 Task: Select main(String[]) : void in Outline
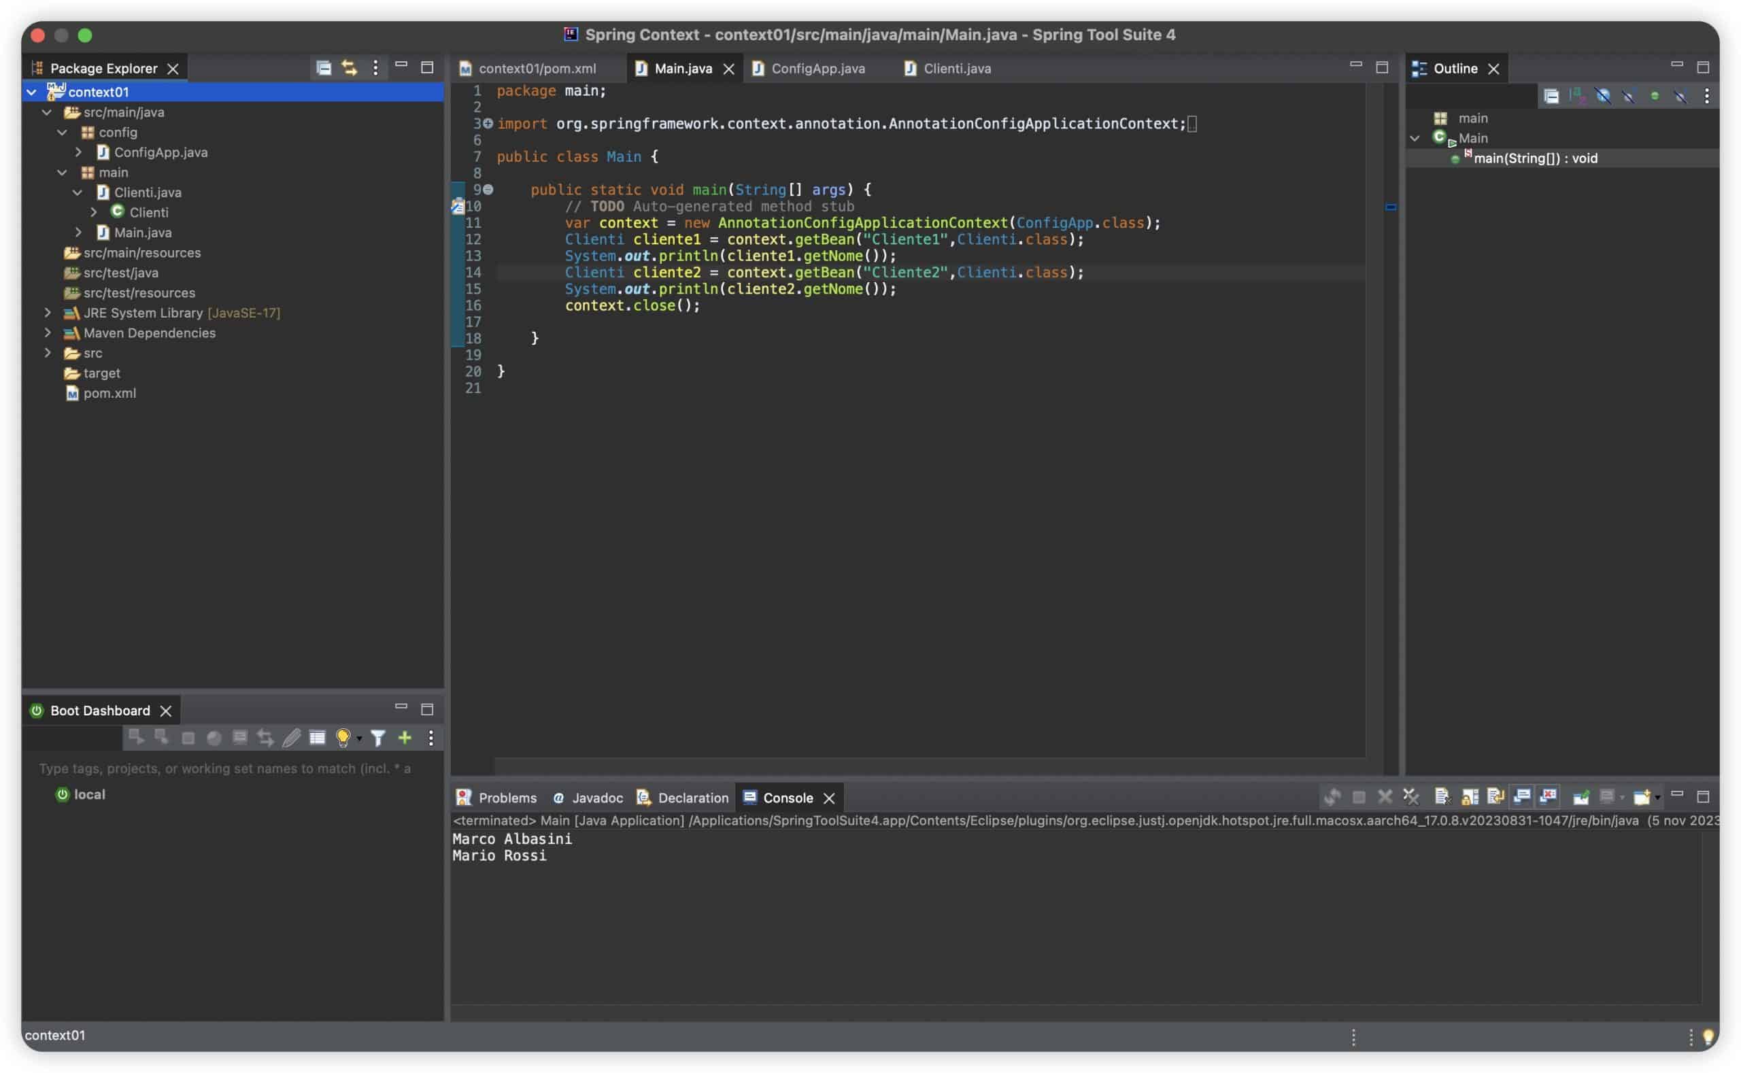[x=1536, y=158]
